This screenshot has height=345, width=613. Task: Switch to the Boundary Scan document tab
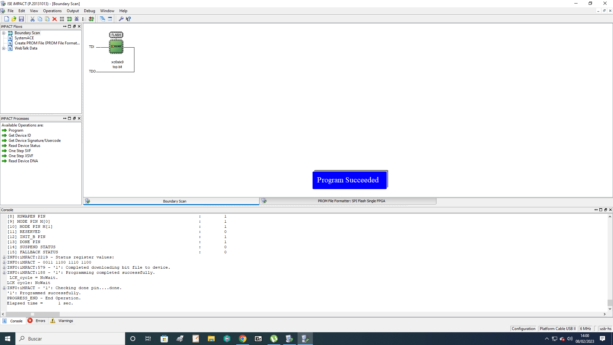[x=171, y=201]
